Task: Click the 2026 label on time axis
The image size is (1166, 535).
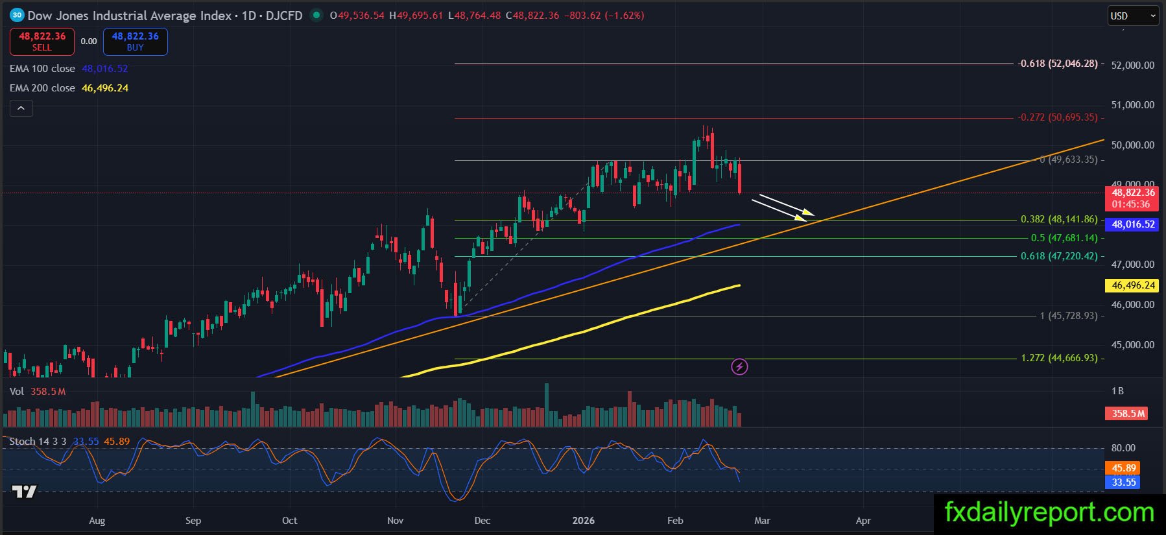Action: pyautogui.click(x=584, y=521)
